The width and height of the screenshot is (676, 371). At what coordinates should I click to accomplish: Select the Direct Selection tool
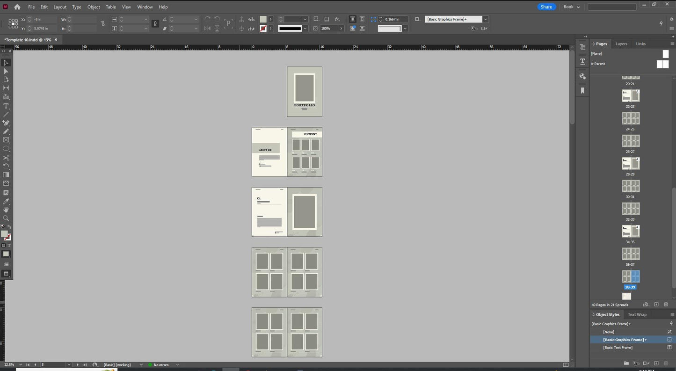[x=6, y=71]
